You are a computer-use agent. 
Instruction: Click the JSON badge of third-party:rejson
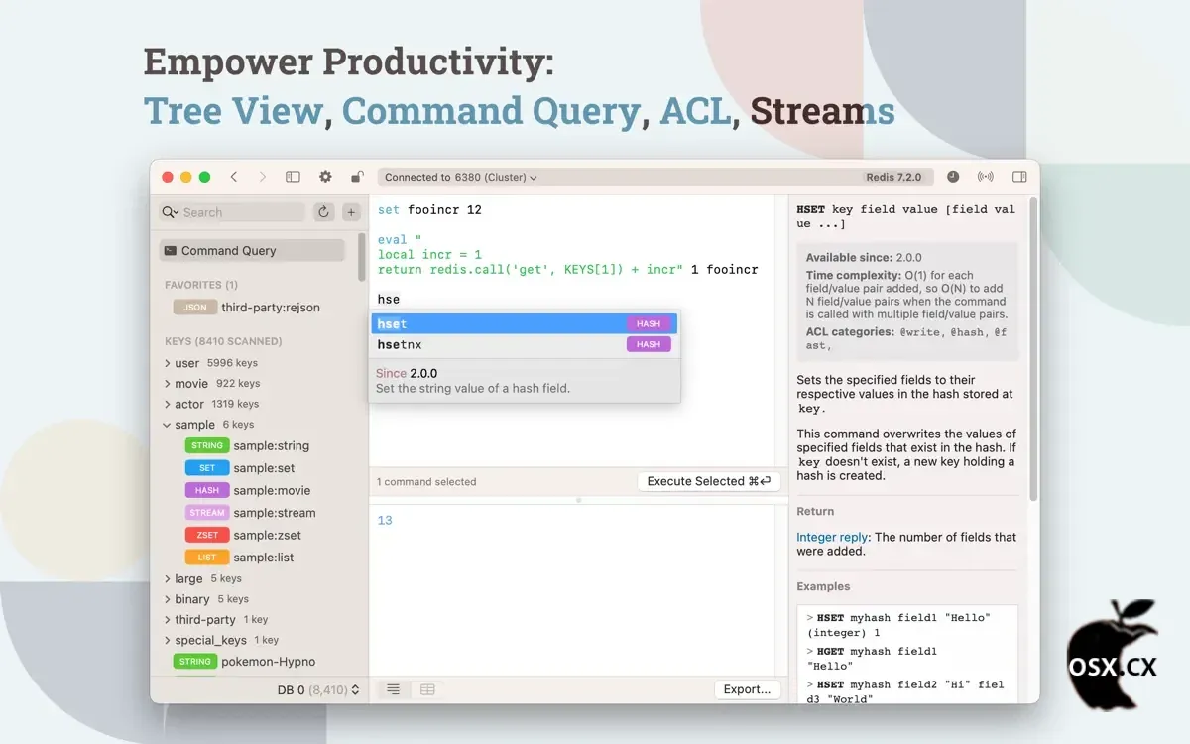(194, 308)
